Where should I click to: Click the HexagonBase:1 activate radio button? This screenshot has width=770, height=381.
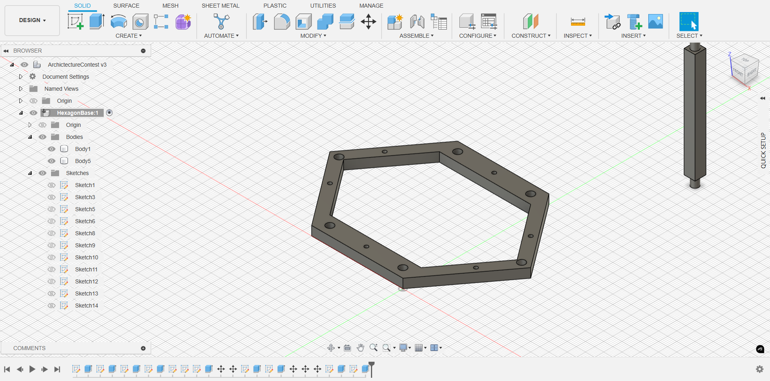click(x=109, y=113)
